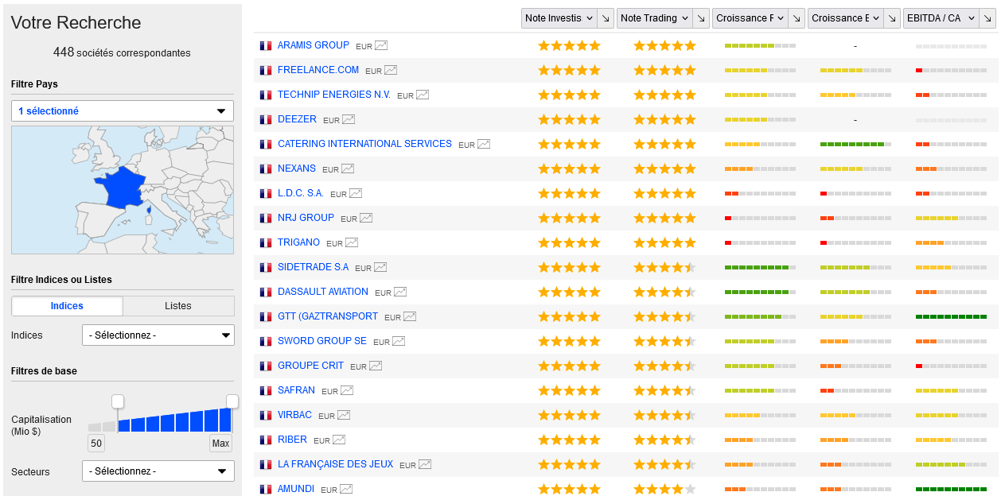This screenshot has height=496, width=1005.
Task: Open the second Croissance column dropdown
Action: 846,18
